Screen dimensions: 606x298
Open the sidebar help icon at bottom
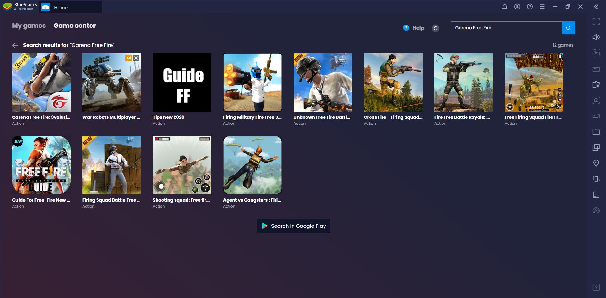(596, 287)
